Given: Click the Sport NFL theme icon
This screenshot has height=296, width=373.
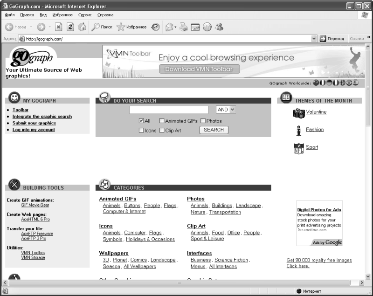Looking at the screenshot, I should [298, 148].
